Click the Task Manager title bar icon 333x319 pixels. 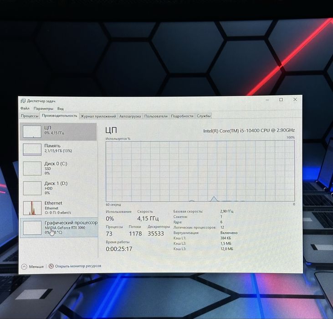point(23,101)
